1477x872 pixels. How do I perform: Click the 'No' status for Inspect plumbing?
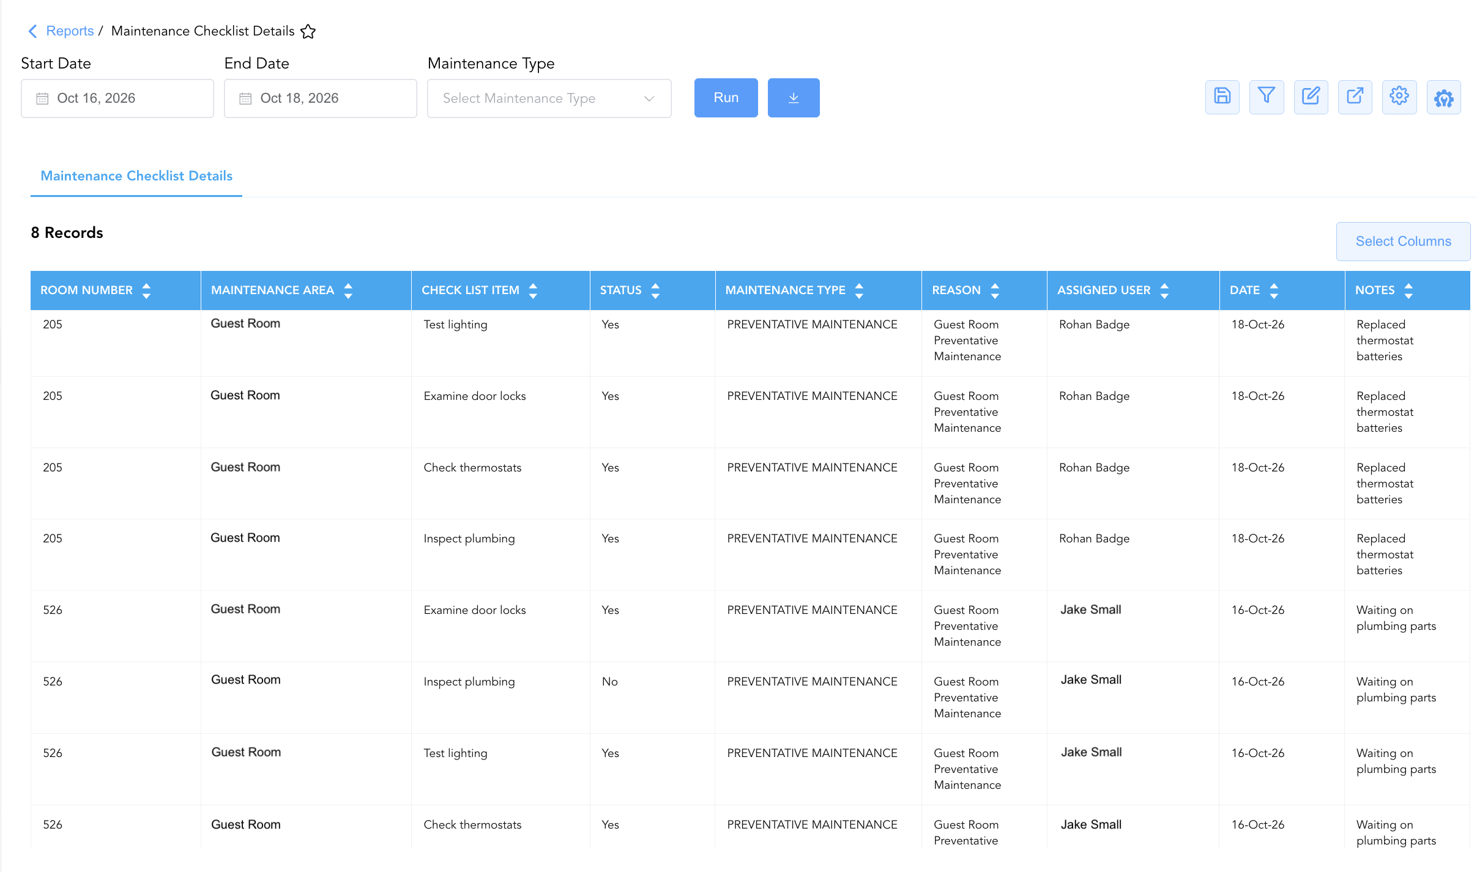coord(609,682)
